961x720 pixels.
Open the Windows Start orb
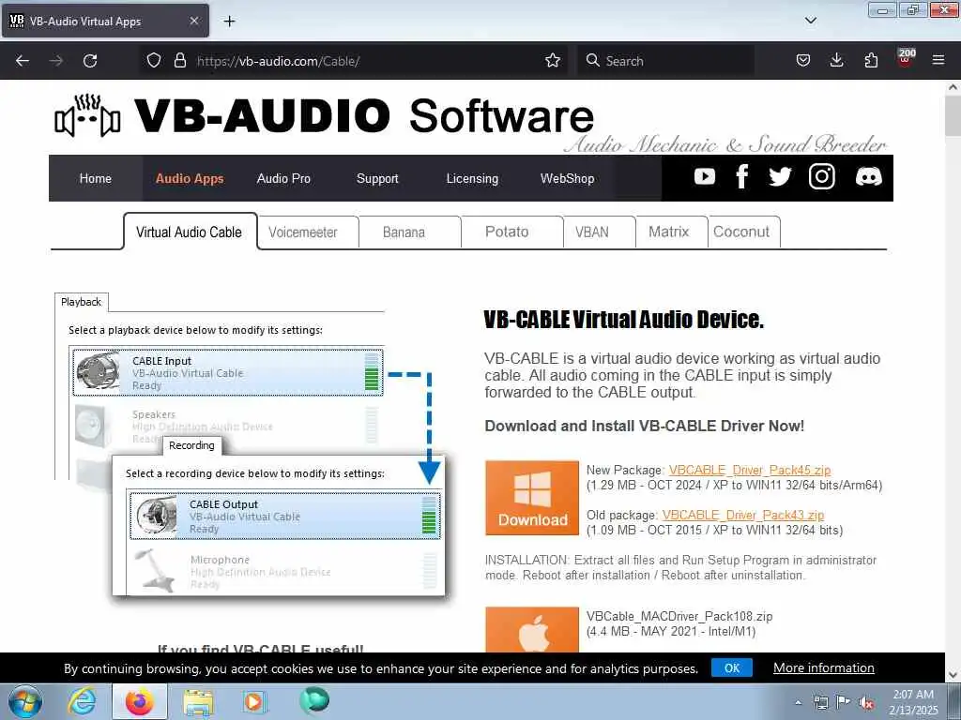point(25,701)
